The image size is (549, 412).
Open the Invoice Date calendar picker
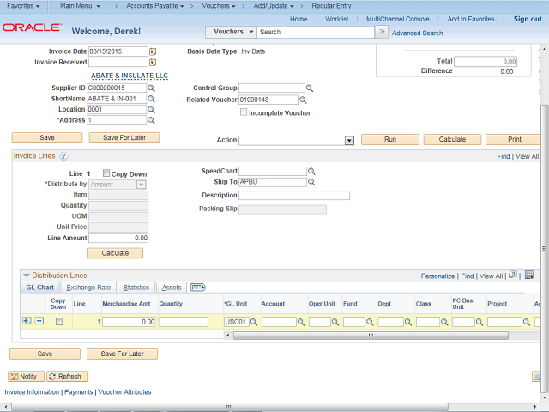(153, 51)
